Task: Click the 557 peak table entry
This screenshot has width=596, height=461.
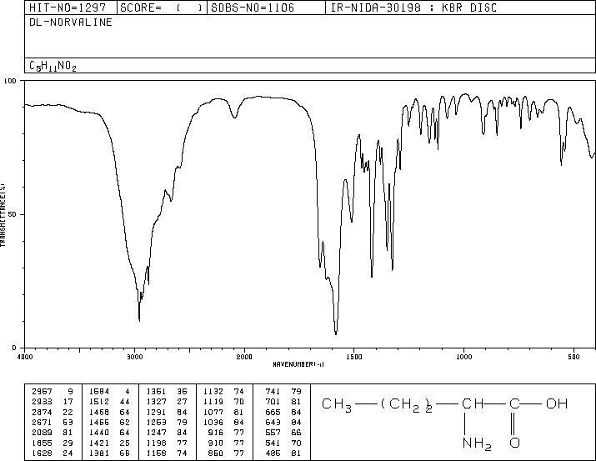Action: [273, 433]
